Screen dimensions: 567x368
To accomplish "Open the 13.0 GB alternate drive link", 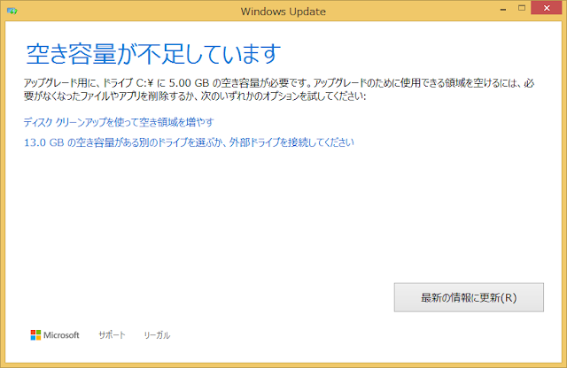I will (189, 142).
